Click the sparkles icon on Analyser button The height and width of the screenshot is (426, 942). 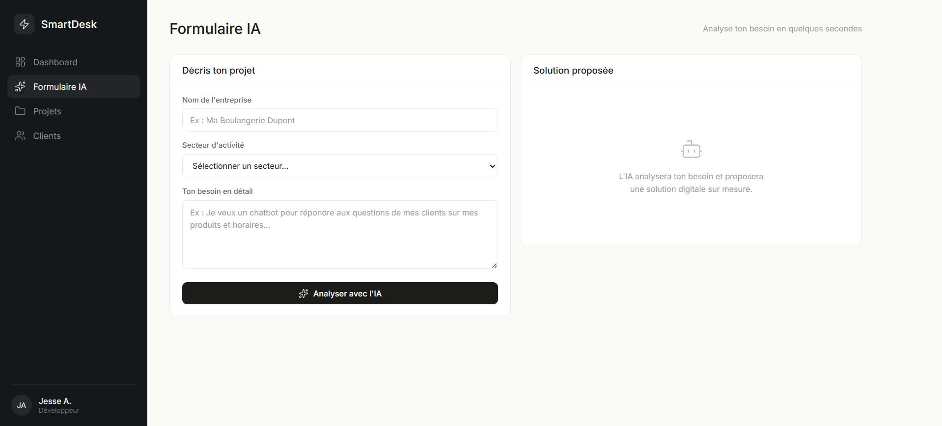point(304,293)
